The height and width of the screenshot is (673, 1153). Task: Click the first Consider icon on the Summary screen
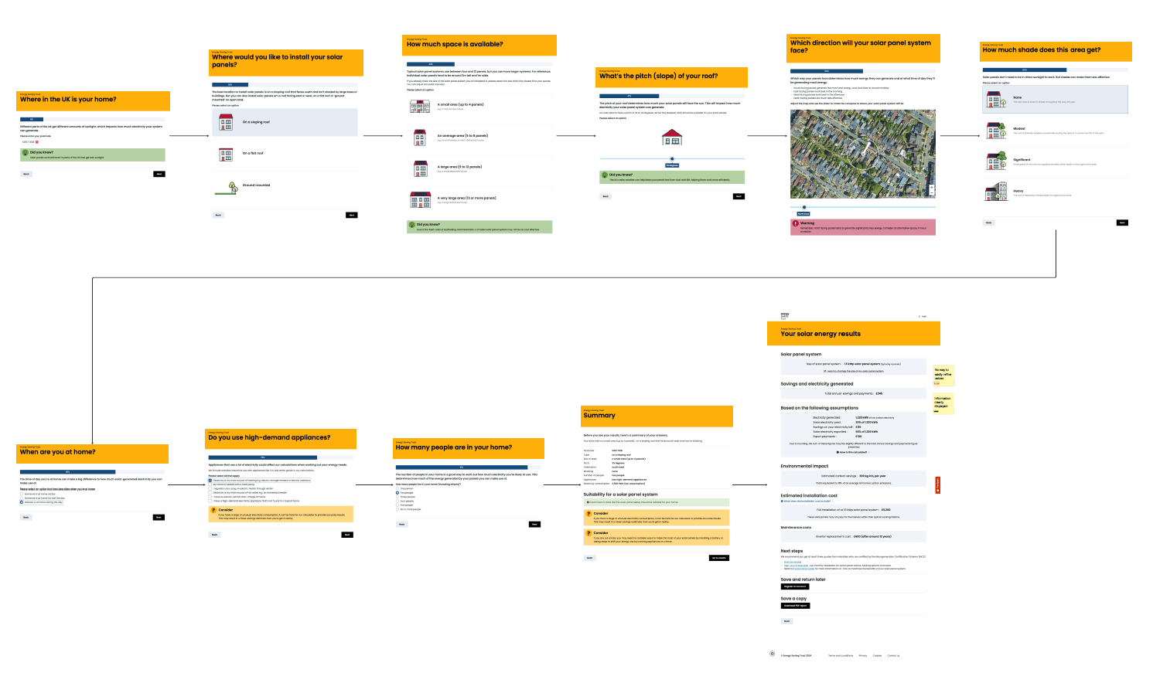pos(588,514)
